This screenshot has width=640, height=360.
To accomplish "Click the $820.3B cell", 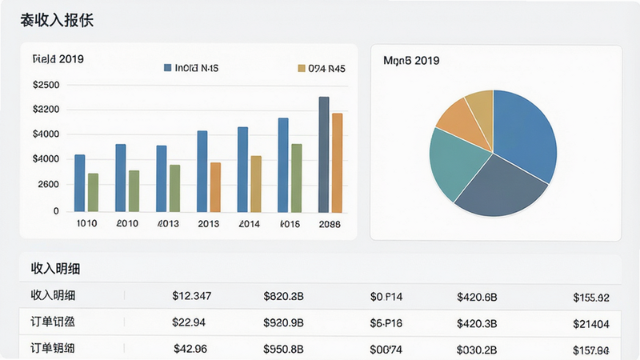I will coord(283,296).
